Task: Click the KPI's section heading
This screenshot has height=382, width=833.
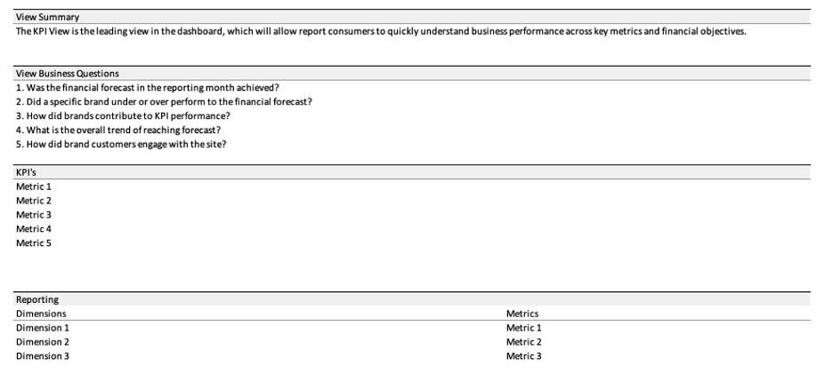Action: [x=26, y=172]
